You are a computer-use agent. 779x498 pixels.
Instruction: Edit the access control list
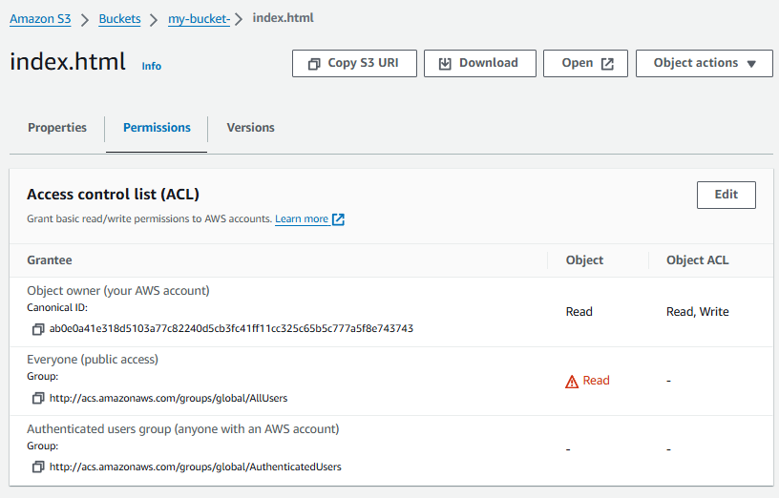[x=726, y=195]
